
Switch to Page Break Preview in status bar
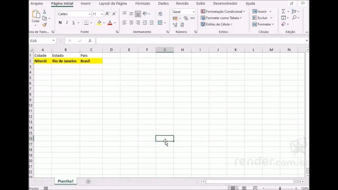click(255, 188)
